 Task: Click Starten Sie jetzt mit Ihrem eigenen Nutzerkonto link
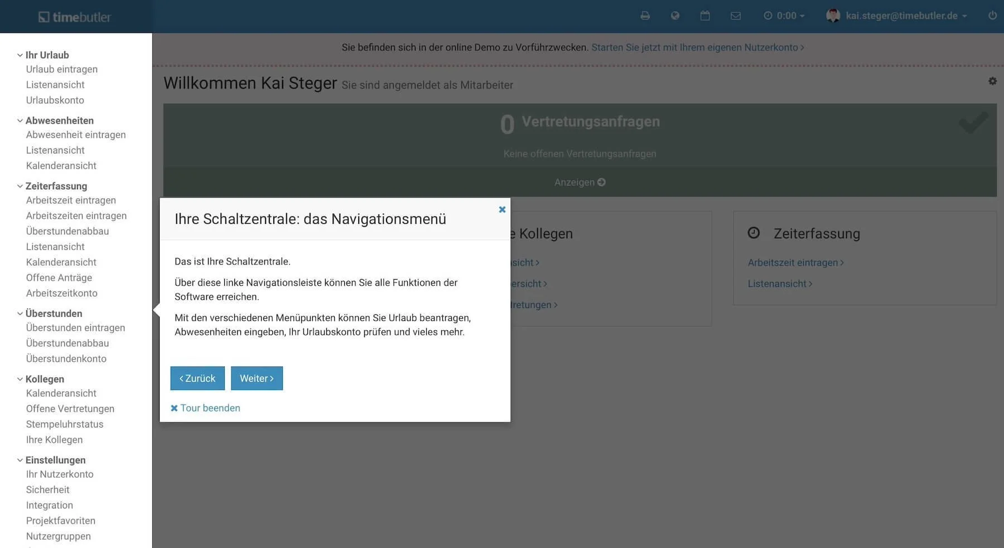tap(698, 47)
